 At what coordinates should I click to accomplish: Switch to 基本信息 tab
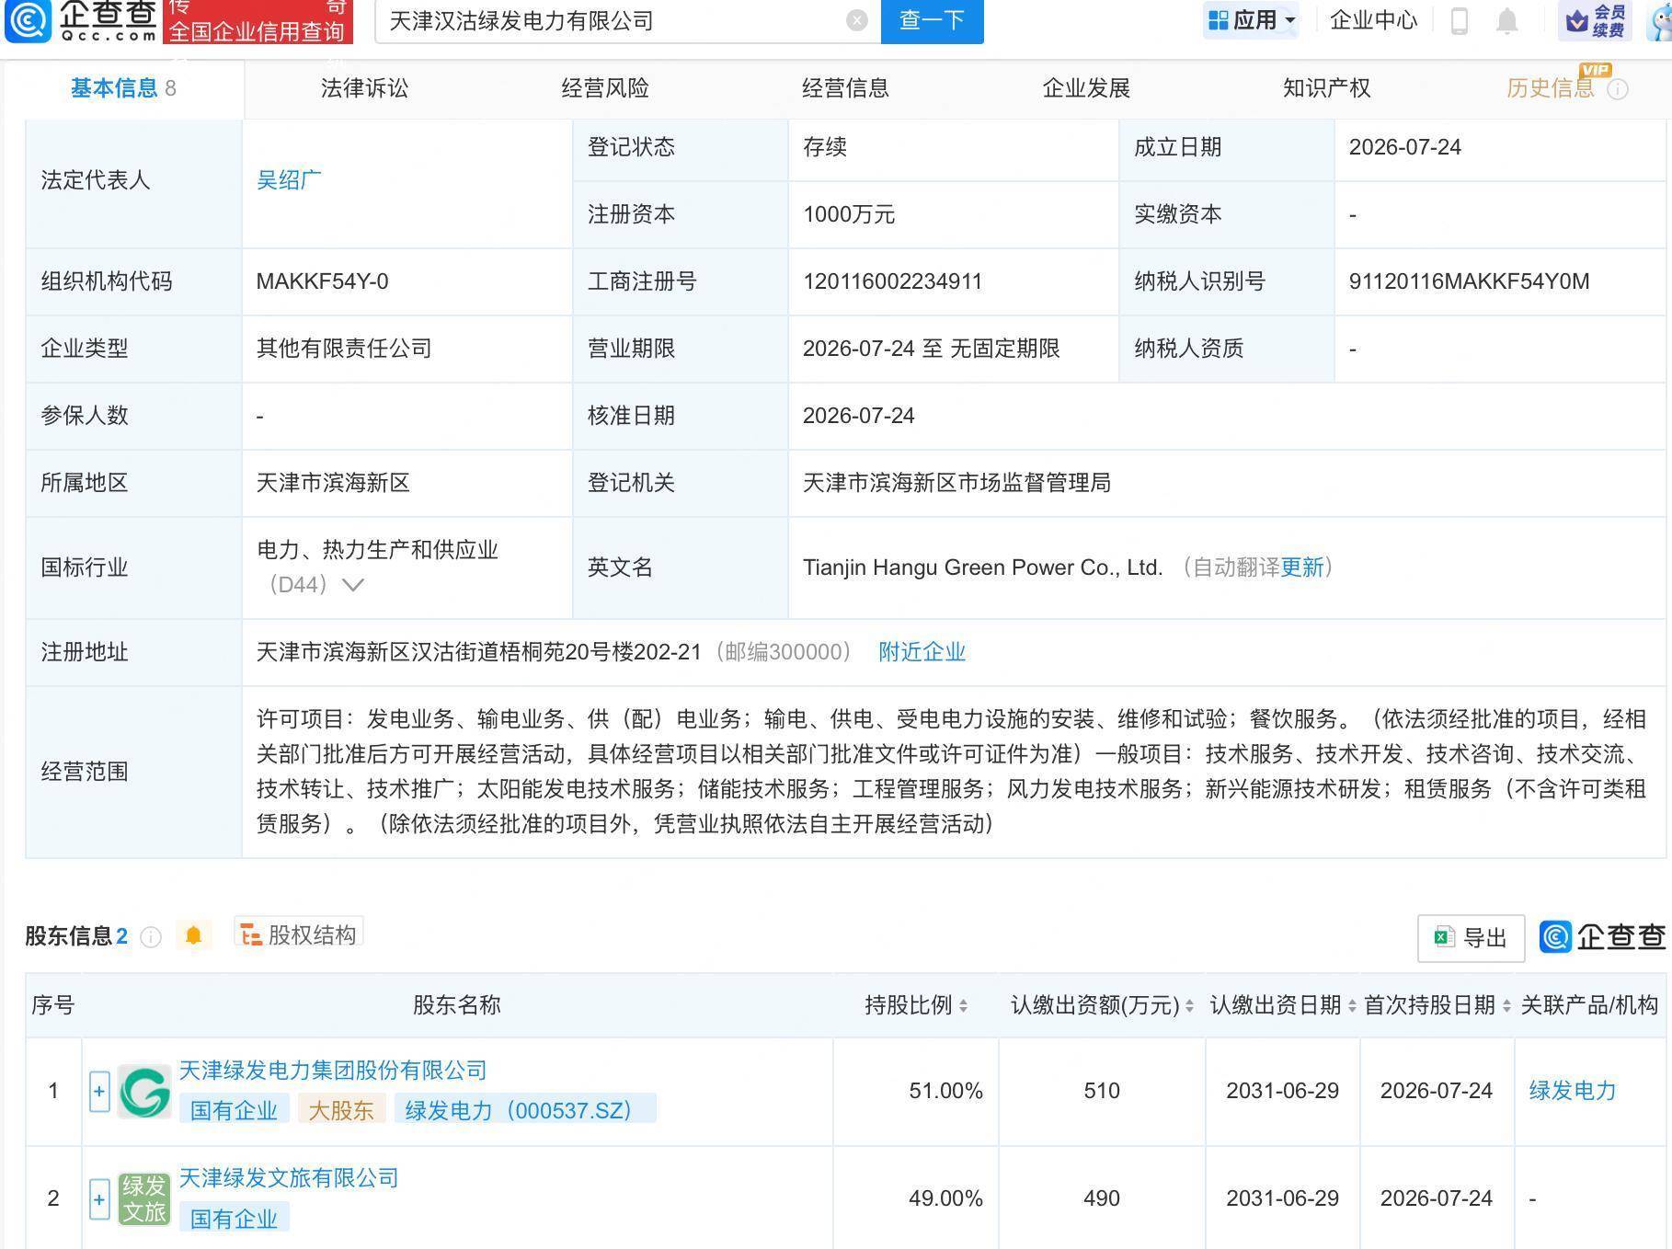point(123,88)
